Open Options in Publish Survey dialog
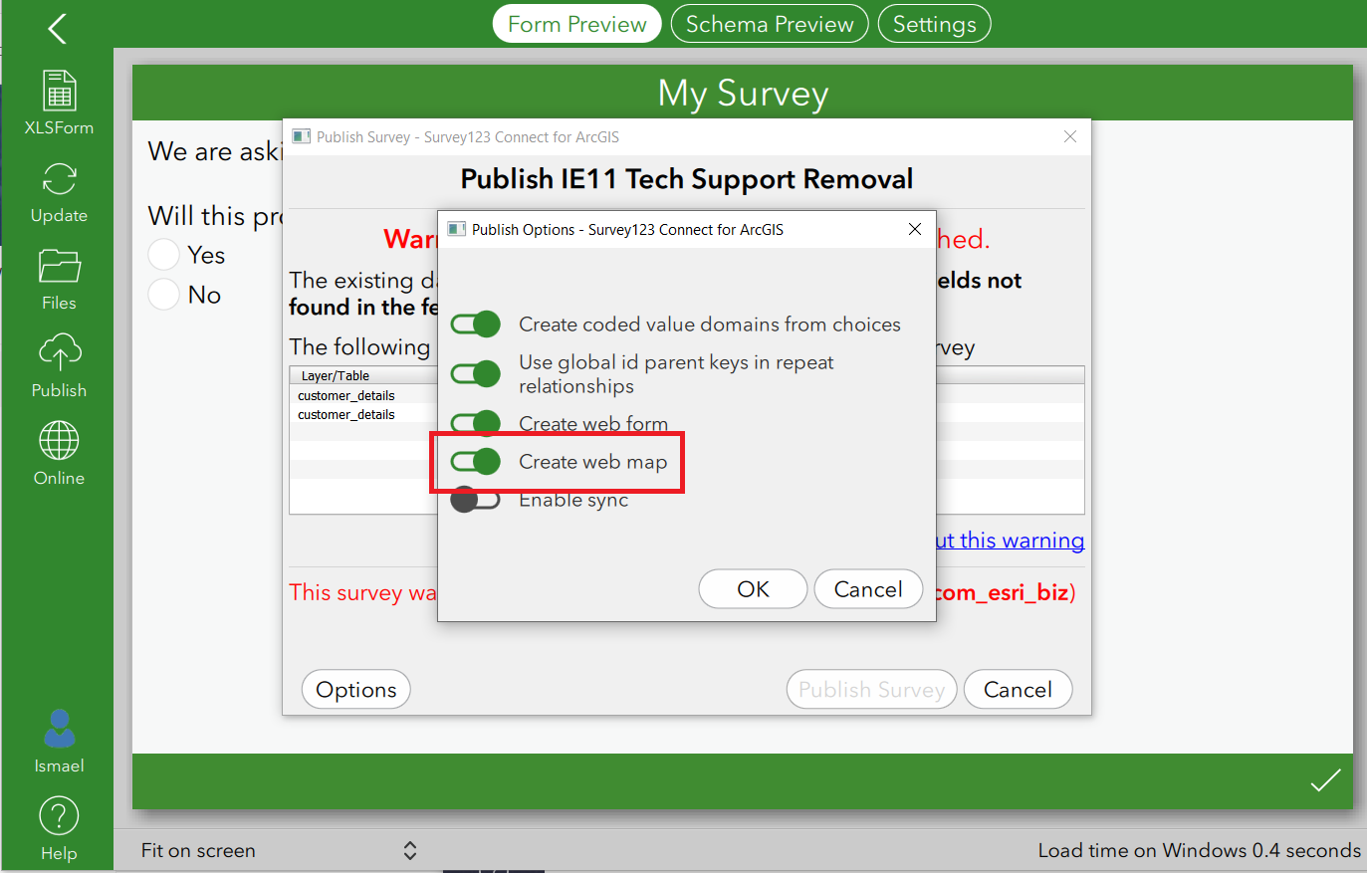 356,690
